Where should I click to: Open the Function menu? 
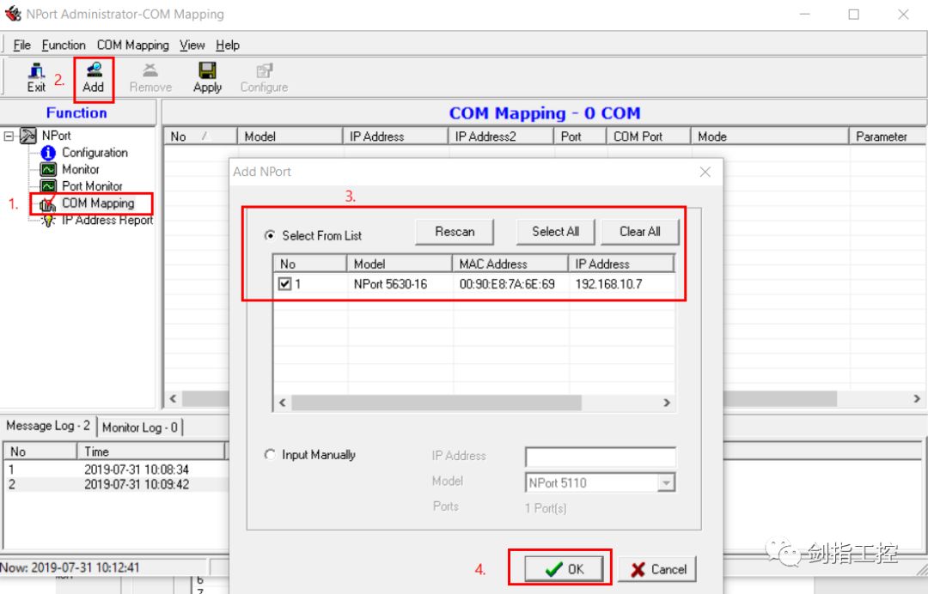(64, 45)
